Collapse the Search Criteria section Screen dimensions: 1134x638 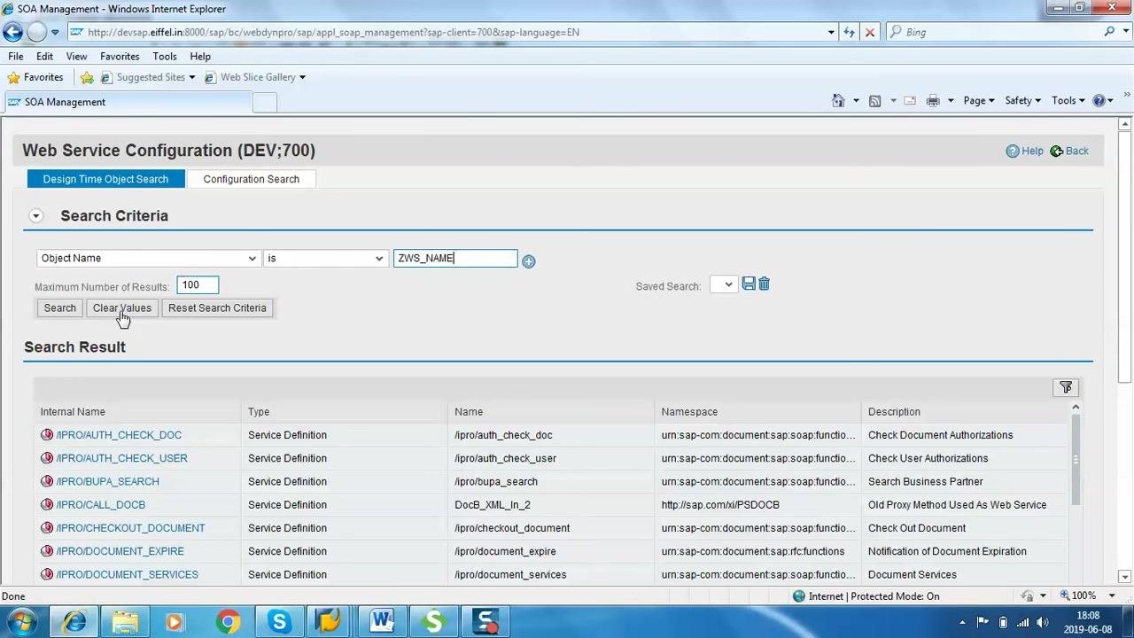click(x=35, y=215)
